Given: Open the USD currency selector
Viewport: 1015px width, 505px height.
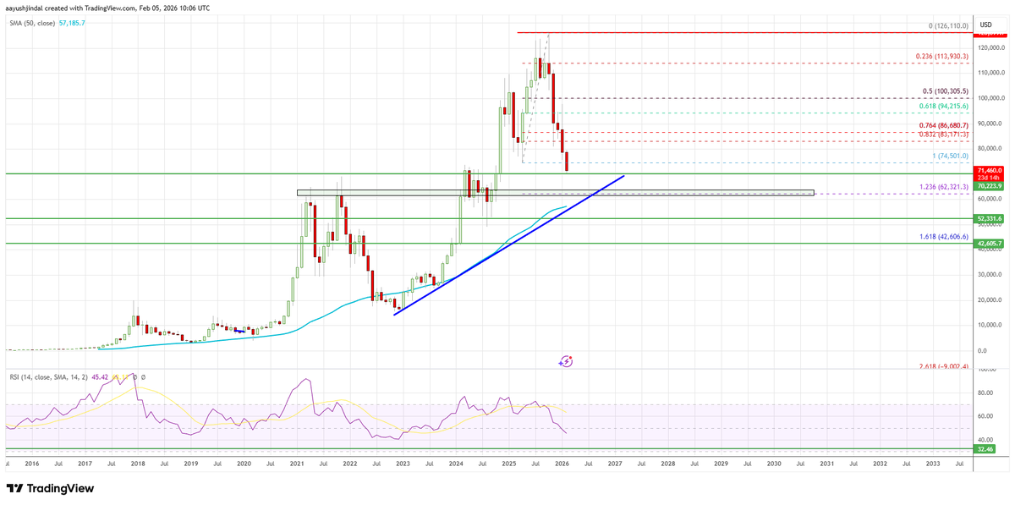Looking at the screenshot, I should 985,25.
